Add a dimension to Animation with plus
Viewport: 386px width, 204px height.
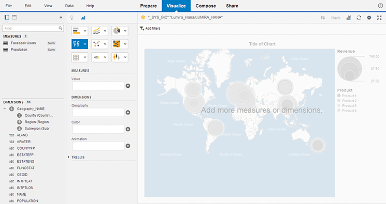tap(128, 146)
